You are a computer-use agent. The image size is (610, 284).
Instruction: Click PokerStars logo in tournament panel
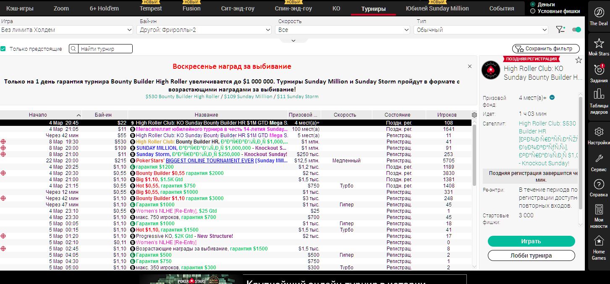[491, 70]
